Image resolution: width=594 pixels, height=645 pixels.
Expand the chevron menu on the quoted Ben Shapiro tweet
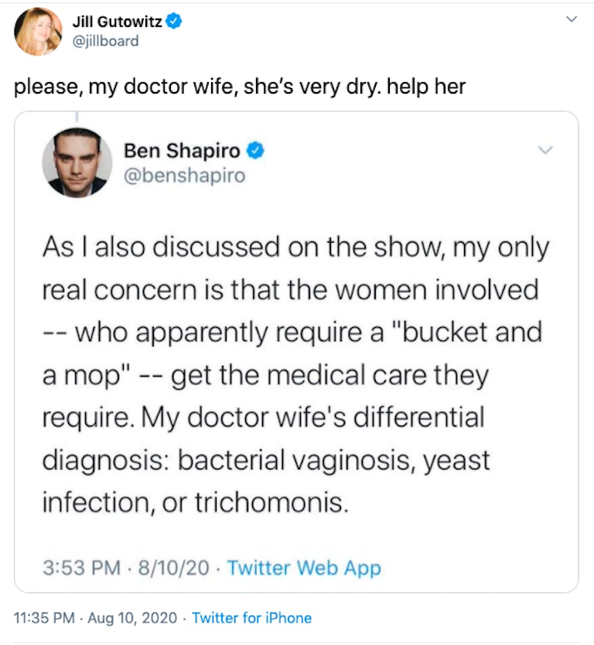coord(546,149)
